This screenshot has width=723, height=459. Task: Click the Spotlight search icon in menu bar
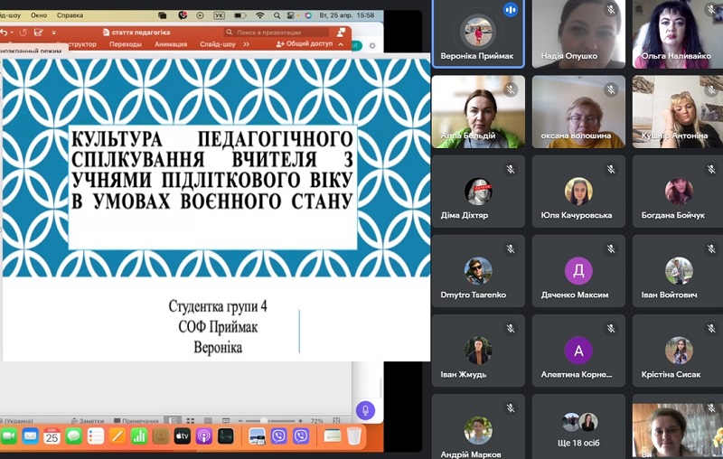(x=277, y=15)
